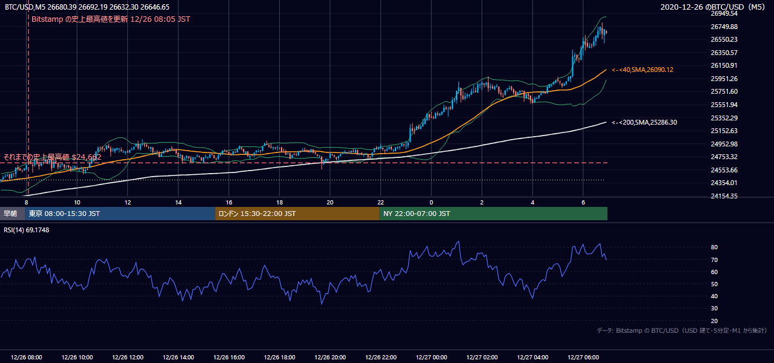Select the 早朝 session segment

pyautogui.click(x=13, y=214)
